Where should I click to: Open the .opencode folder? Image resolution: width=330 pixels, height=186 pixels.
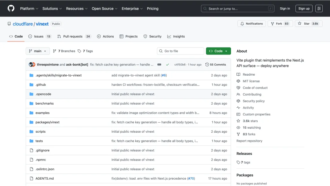pos(43,94)
